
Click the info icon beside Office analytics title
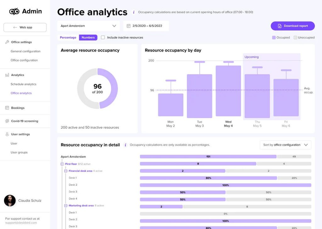[x=133, y=12]
